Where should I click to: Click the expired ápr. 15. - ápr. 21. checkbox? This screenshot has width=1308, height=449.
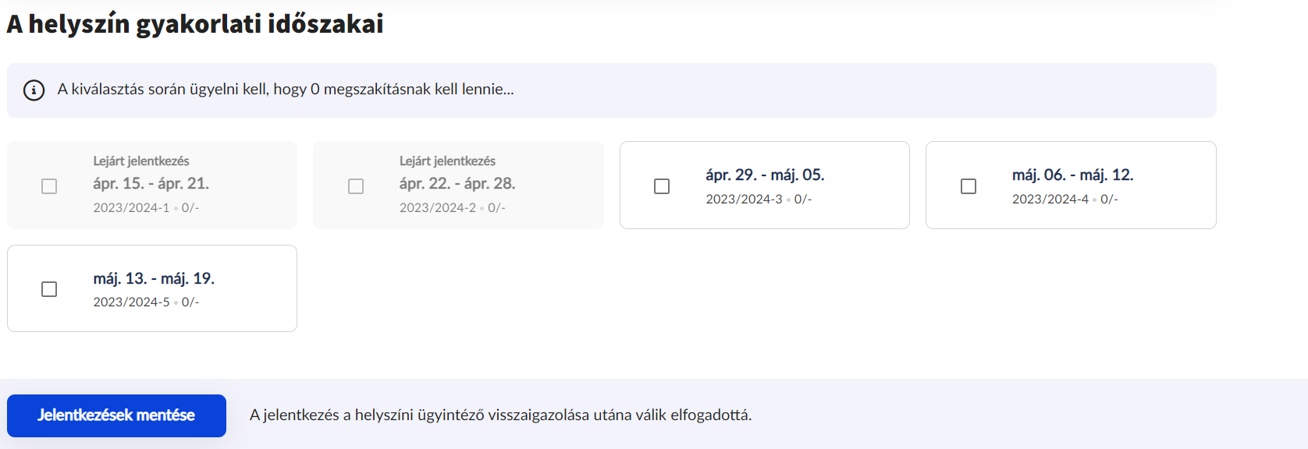[x=49, y=186]
